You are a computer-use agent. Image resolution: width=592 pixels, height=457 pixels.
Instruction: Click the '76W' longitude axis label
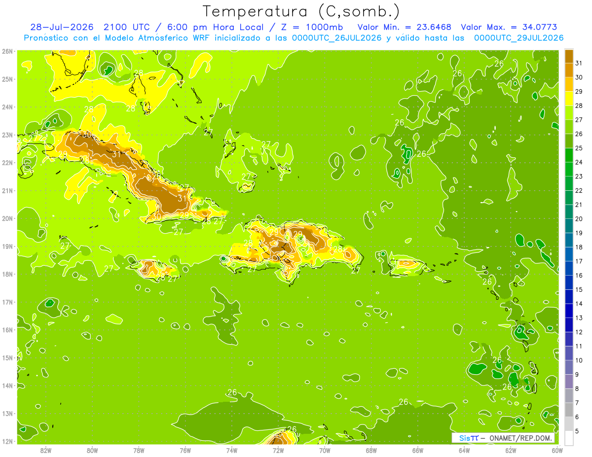pyautogui.click(x=185, y=450)
